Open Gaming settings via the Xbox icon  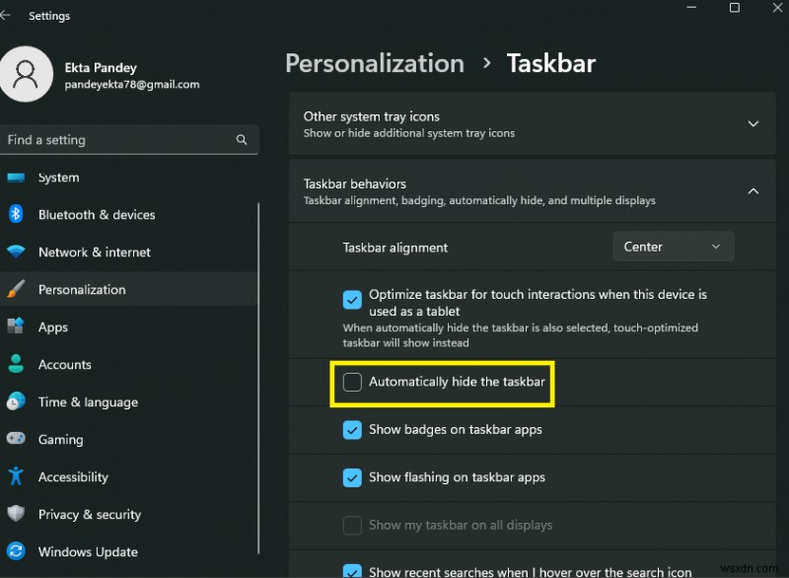click(x=17, y=439)
